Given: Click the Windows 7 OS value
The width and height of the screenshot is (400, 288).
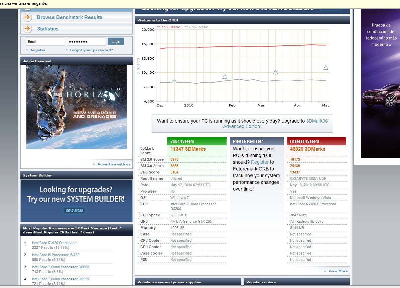Looking at the screenshot, I should click(x=179, y=198).
